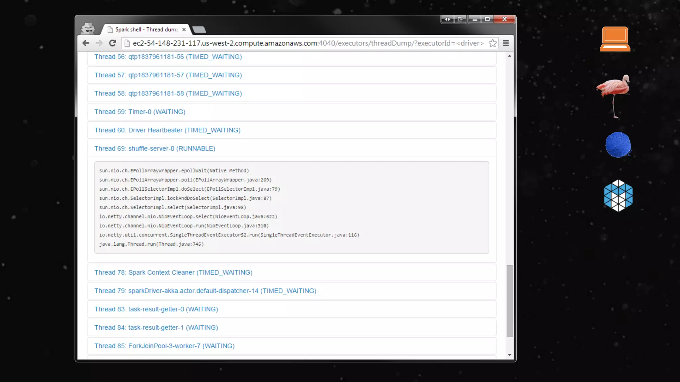Expand Thread 60 Driver Heartbeater
680x382 pixels.
tap(167, 130)
